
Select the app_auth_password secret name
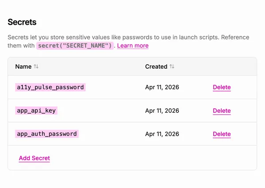coord(46,134)
